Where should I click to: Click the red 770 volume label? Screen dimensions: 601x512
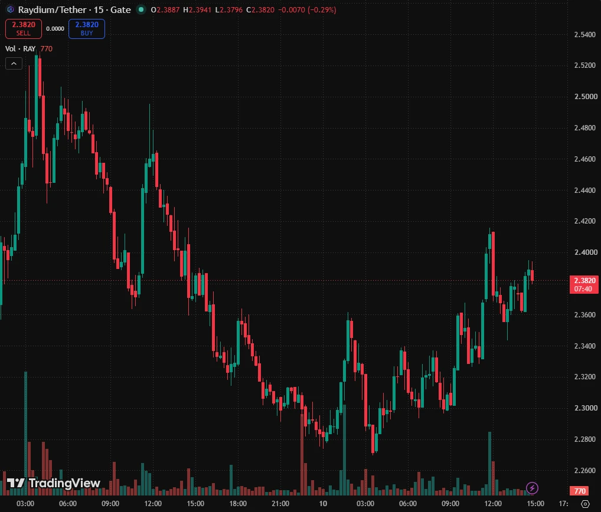click(580, 491)
